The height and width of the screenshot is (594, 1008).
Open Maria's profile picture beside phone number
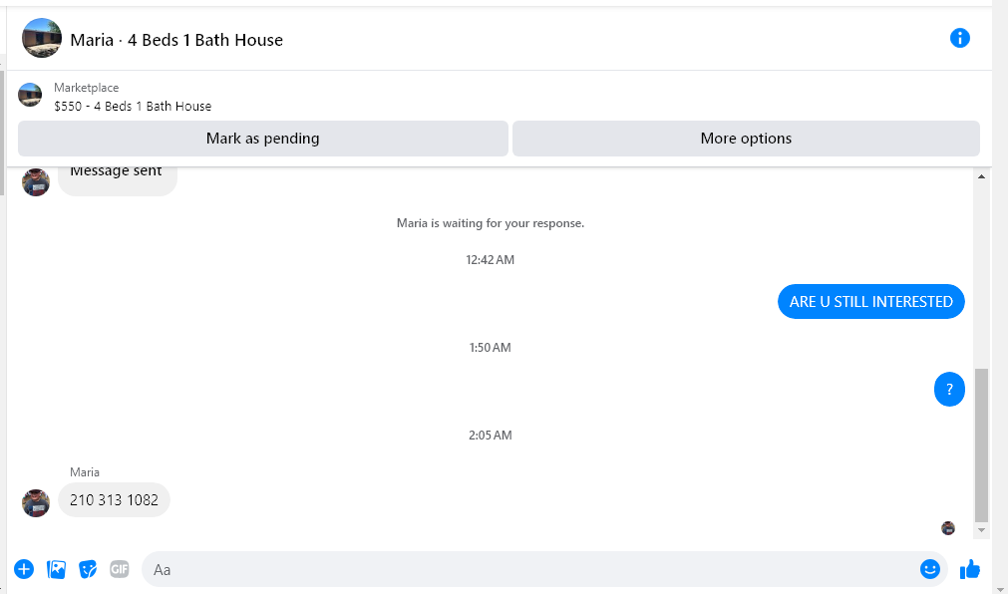pos(35,503)
